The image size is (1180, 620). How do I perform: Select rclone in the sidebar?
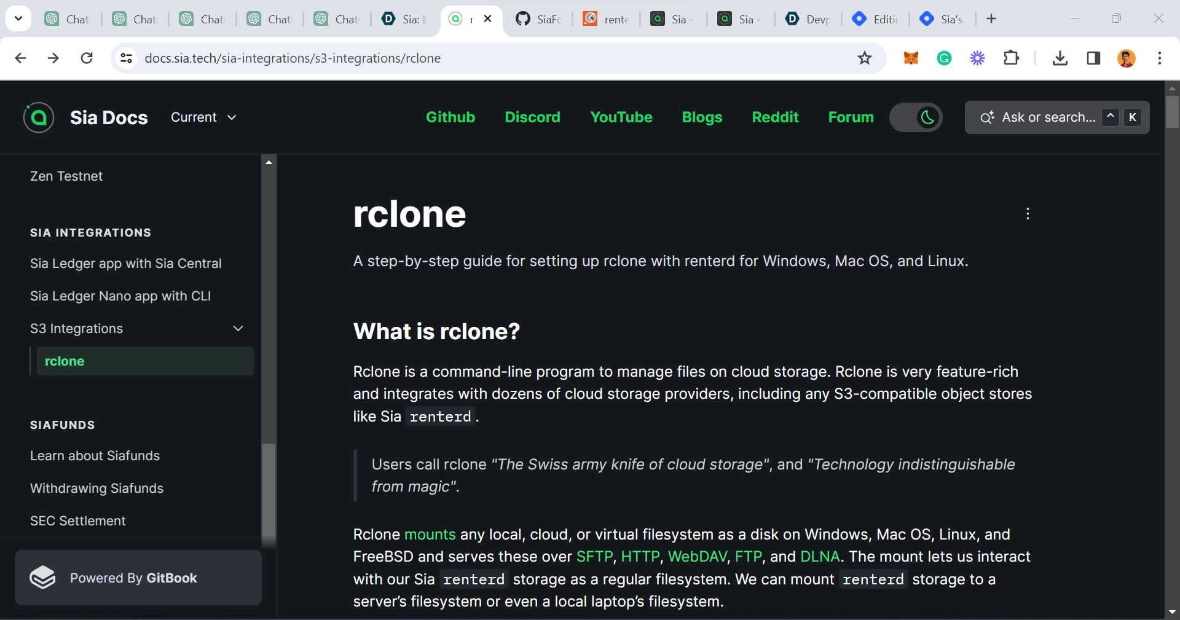145,361
